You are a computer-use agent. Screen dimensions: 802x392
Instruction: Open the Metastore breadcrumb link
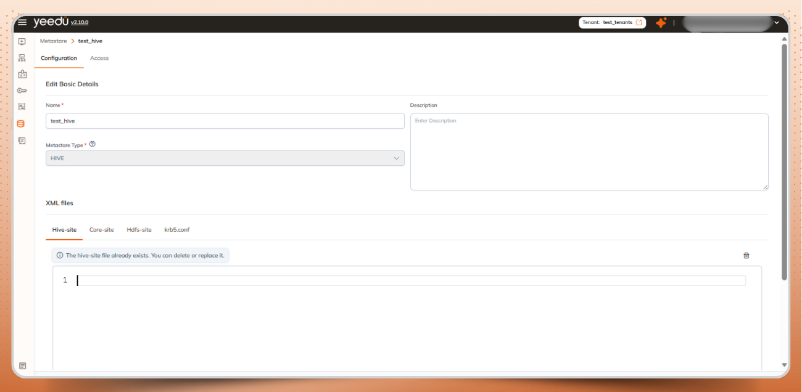point(53,41)
